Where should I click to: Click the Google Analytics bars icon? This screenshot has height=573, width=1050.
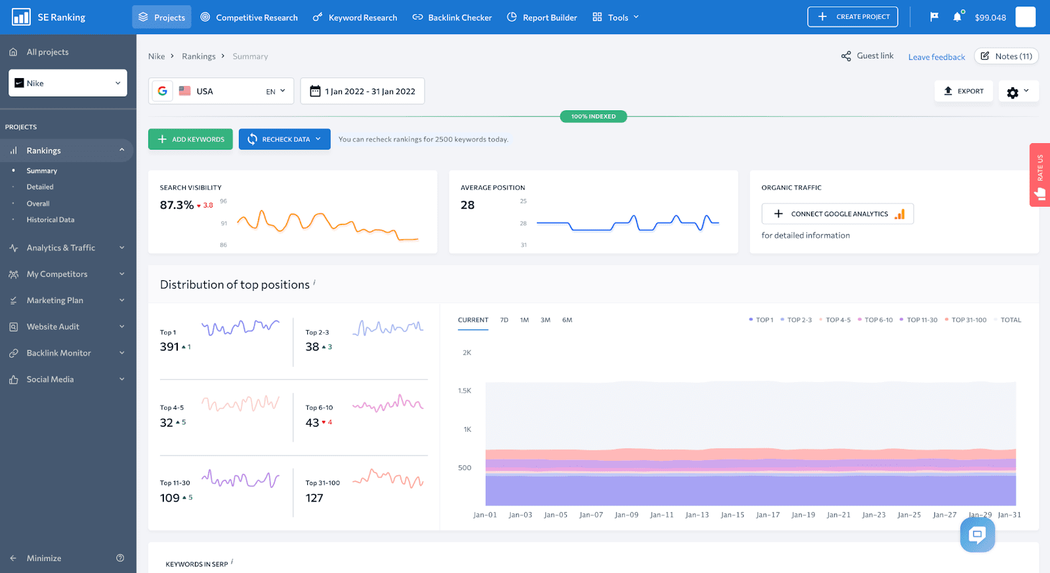pyautogui.click(x=900, y=214)
